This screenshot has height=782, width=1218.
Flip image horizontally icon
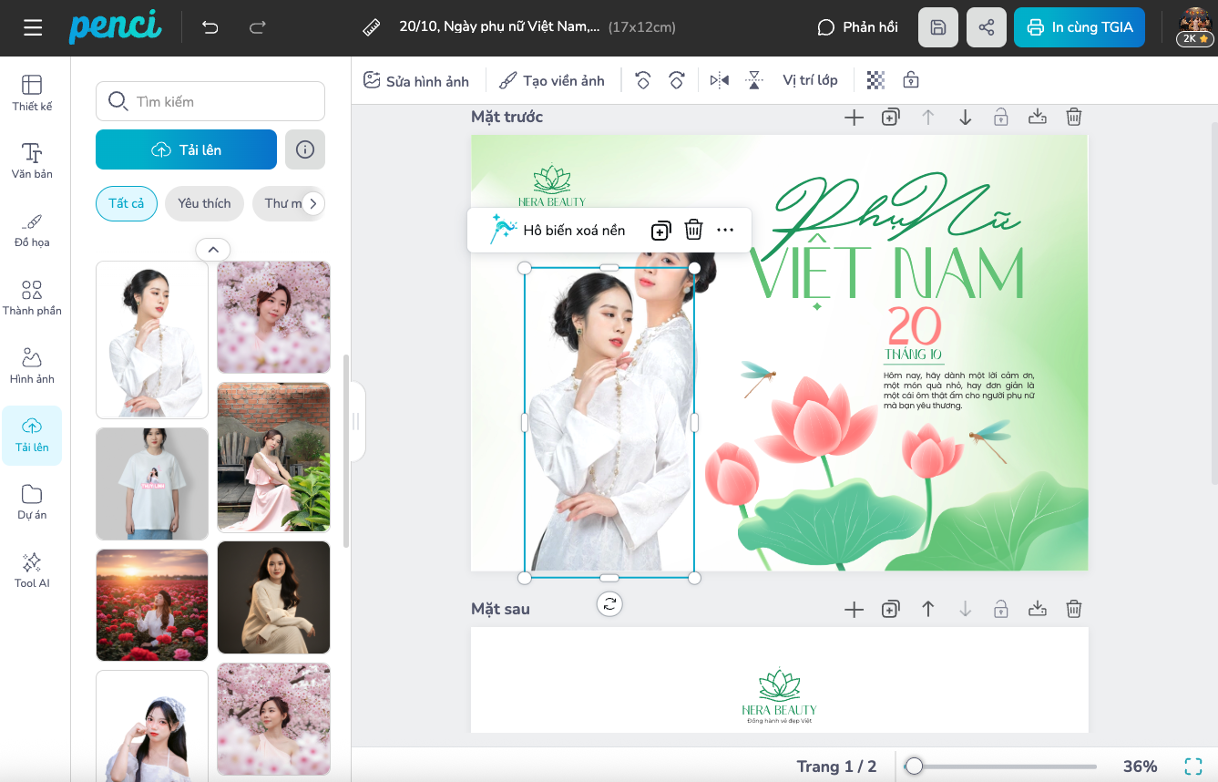click(719, 80)
